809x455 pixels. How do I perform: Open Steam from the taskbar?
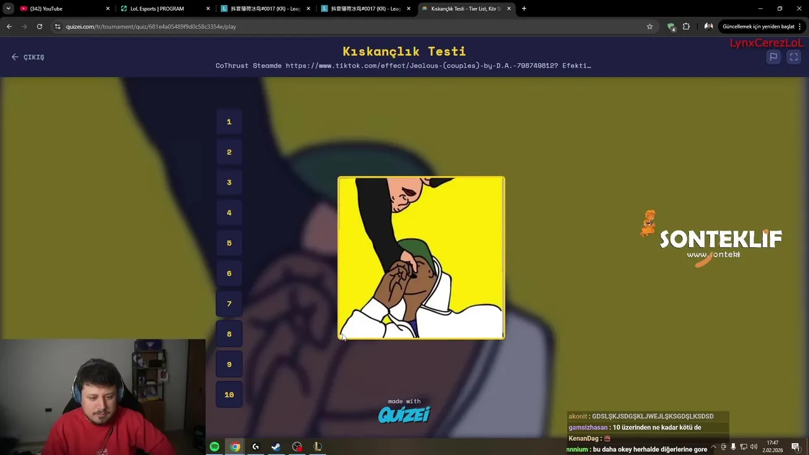[x=276, y=447]
